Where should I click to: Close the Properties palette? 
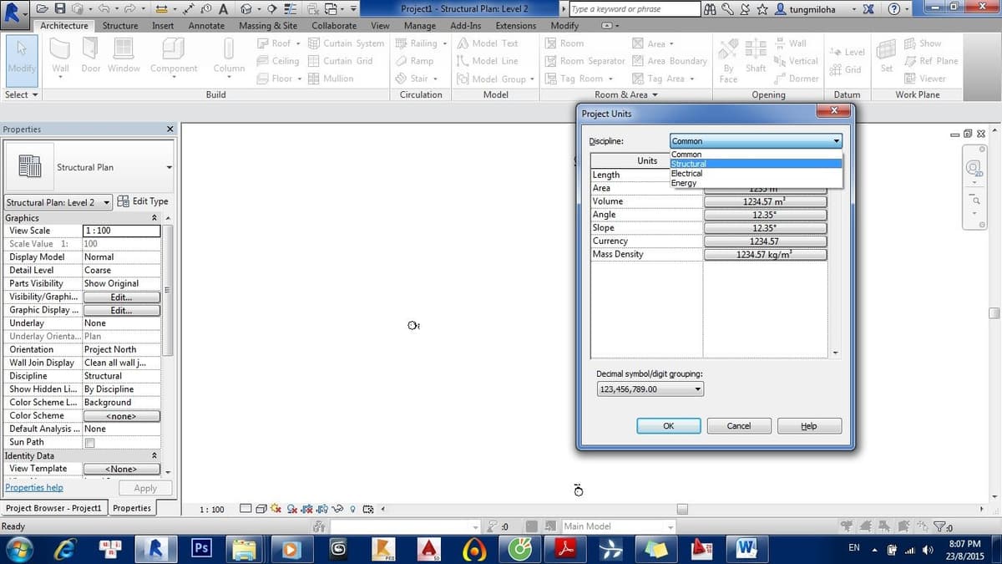coord(170,130)
